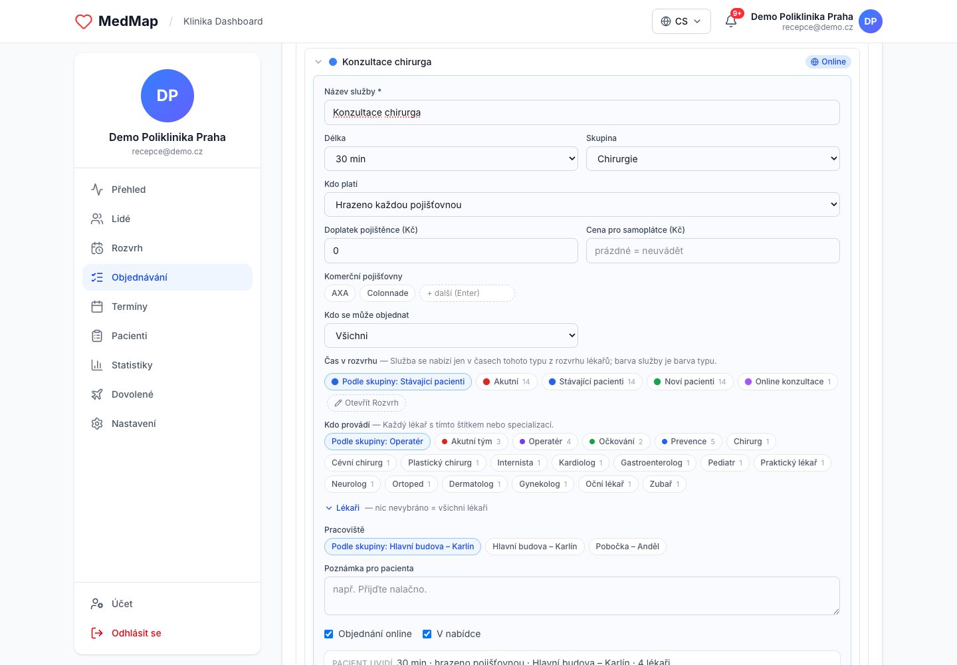Collapse the Konzultace chirurga service section
Image resolution: width=957 pixels, height=665 pixels.
tap(318, 62)
